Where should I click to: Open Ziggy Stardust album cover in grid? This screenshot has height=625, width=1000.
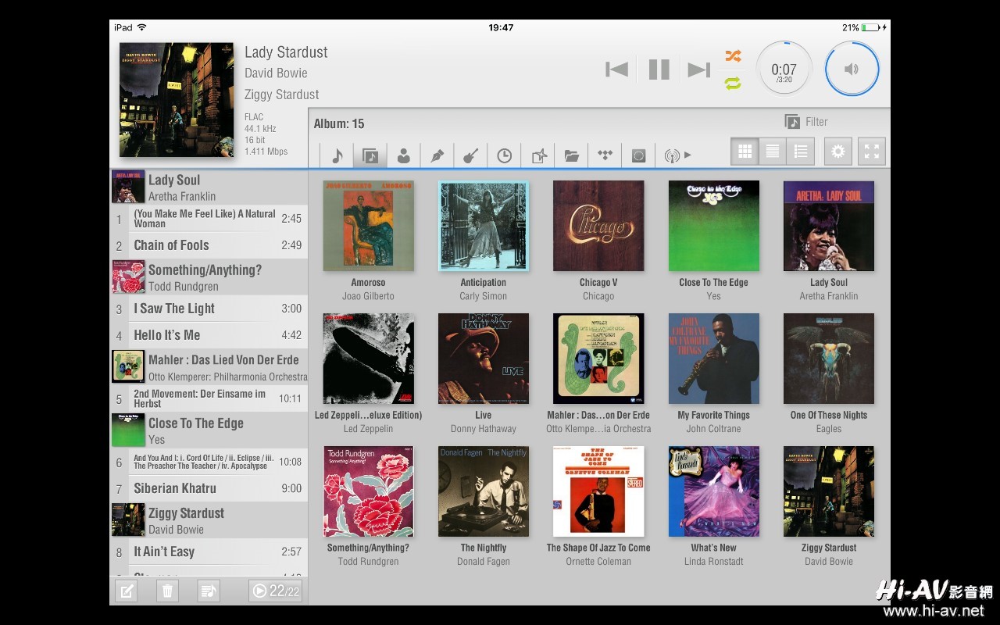pyautogui.click(x=829, y=491)
